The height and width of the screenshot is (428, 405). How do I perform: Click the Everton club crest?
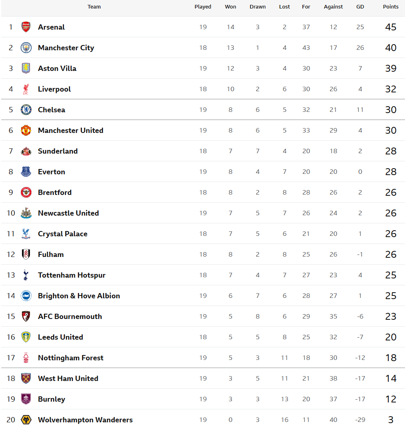26,172
